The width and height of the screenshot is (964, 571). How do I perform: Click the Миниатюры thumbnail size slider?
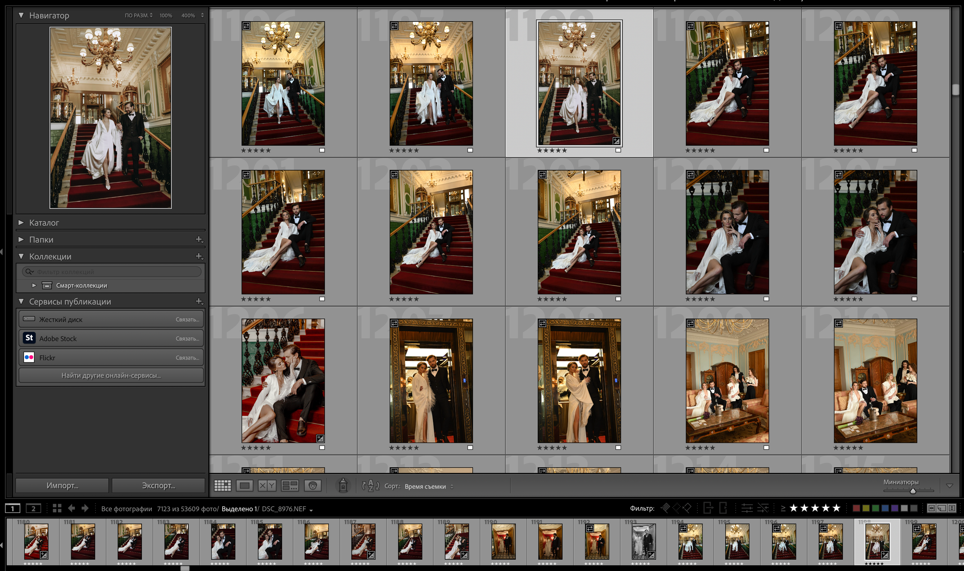tap(908, 490)
